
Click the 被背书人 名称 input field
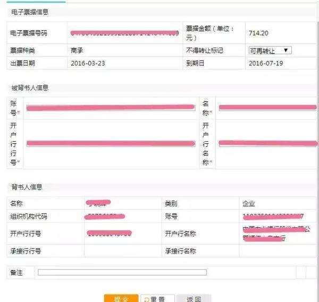[267, 107]
